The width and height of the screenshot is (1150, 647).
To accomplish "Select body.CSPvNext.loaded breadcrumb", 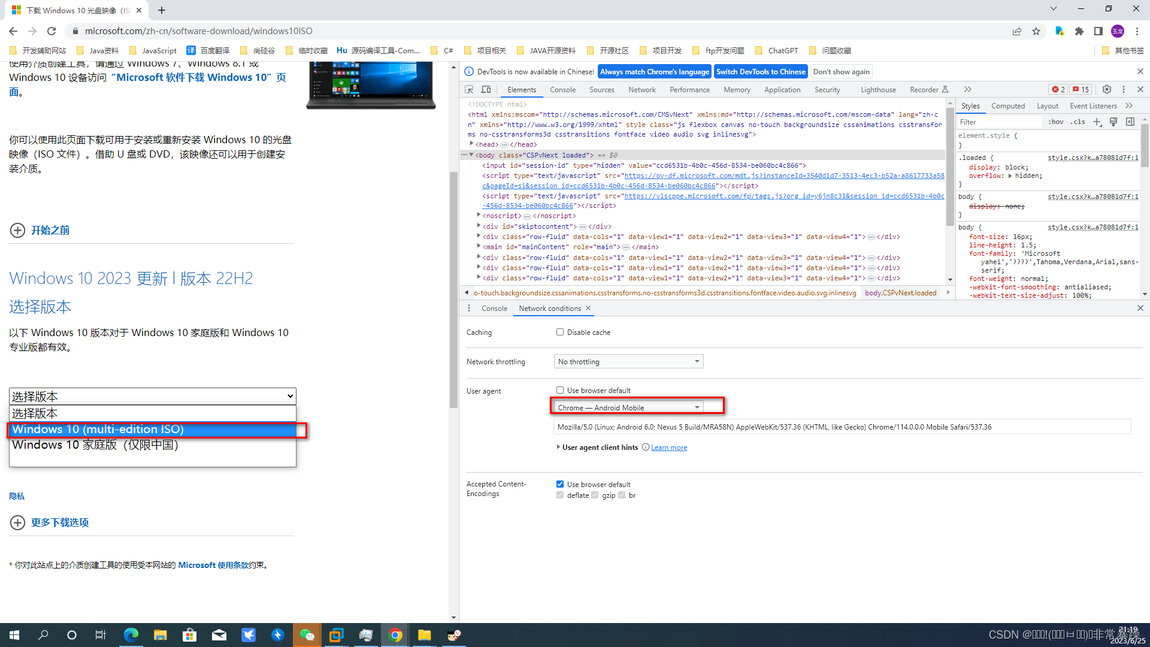I will 901,293.
